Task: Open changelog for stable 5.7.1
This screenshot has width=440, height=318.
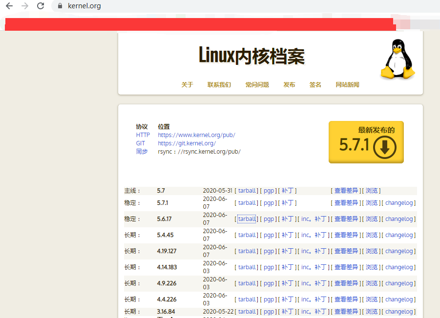Action: click(399, 203)
